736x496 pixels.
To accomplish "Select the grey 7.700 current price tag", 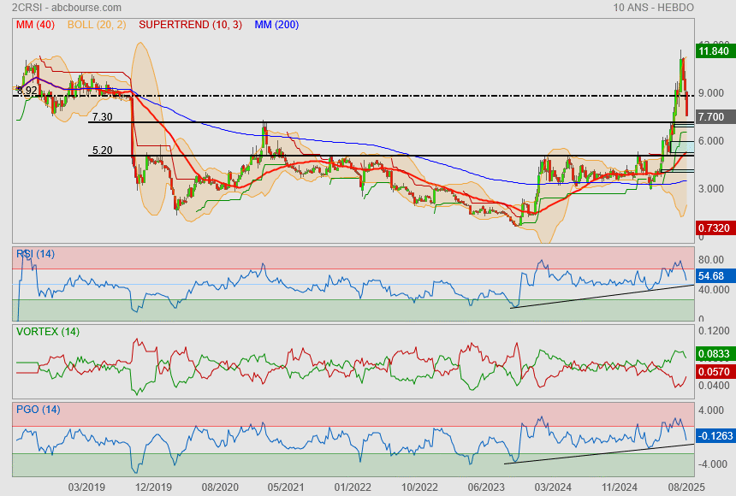I will pos(711,117).
